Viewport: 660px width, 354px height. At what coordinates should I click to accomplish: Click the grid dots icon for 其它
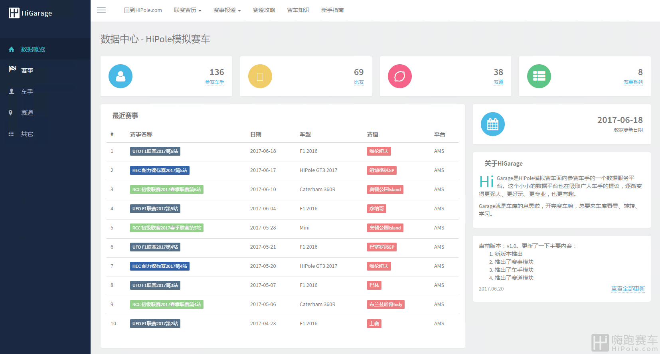point(11,134)
